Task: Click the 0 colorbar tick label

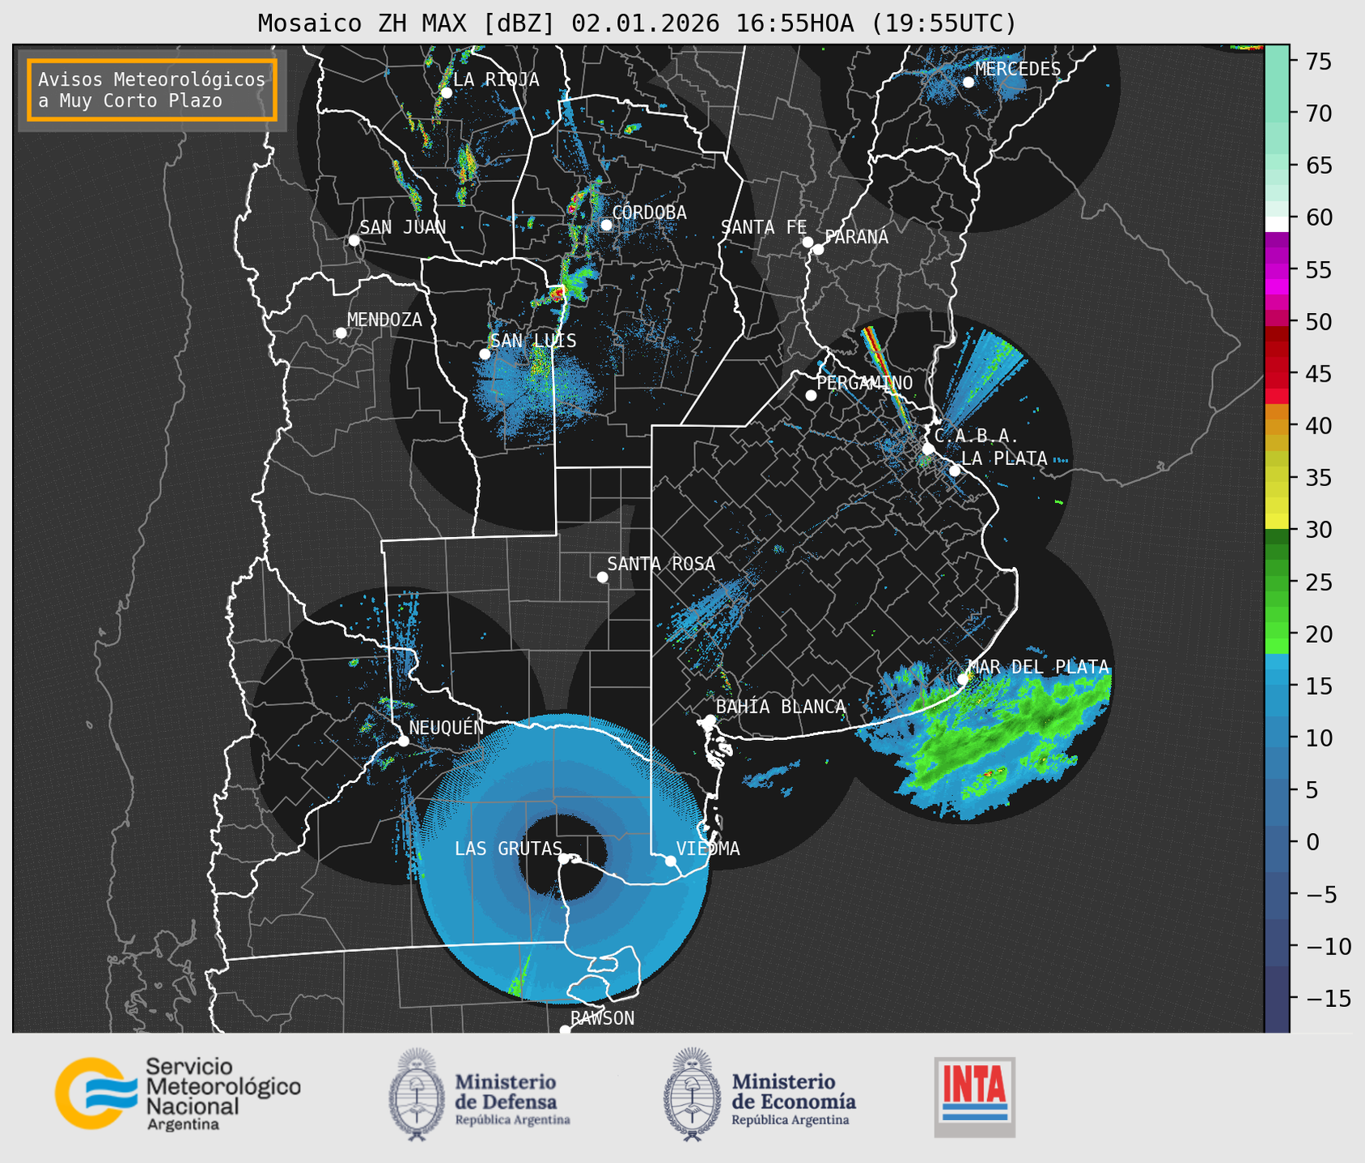Action: click(x=1312, y=843)
